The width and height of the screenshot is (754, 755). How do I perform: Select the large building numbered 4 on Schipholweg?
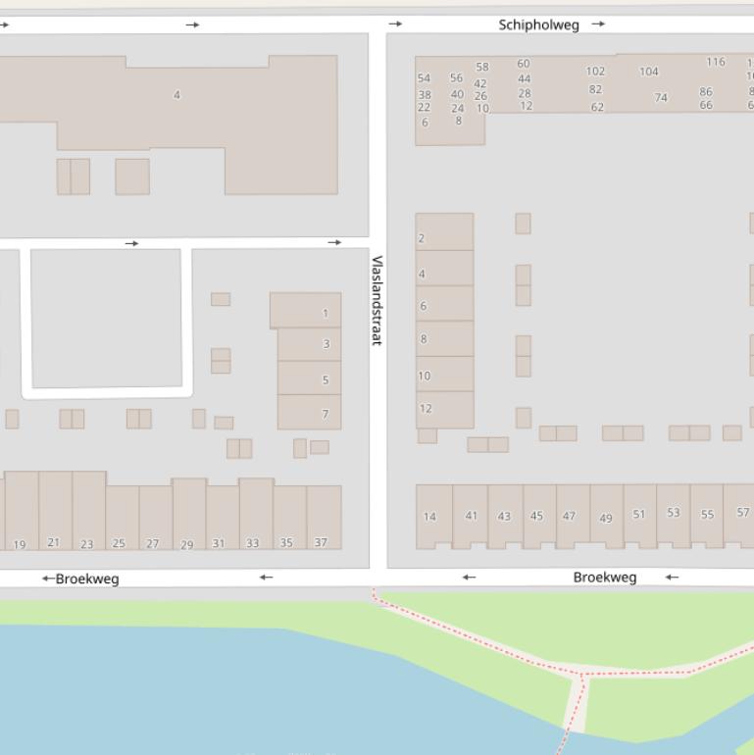[x=176, y=95]
